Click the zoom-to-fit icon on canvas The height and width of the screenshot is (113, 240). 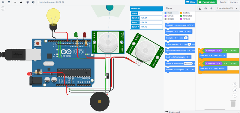pos(3,8)
